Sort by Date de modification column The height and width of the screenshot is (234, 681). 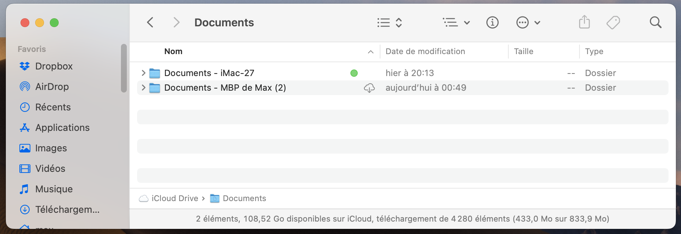click(425, 52)
